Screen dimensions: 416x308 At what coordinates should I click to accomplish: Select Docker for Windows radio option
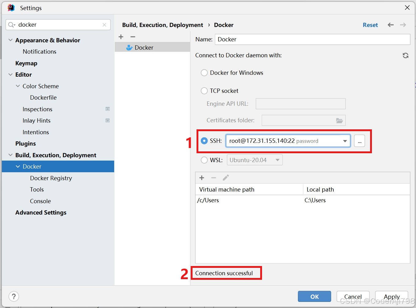[x=204, y=73]
